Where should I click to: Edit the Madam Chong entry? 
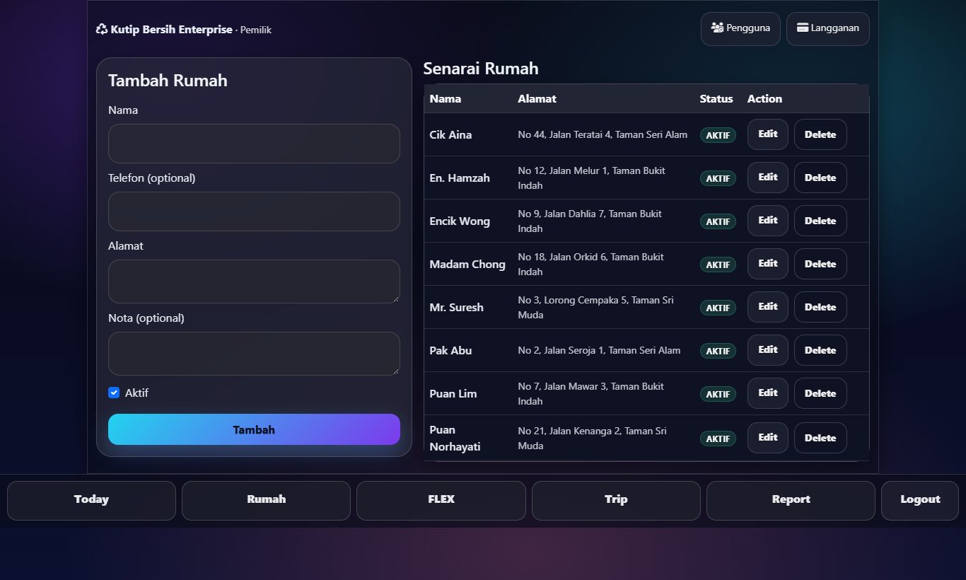(x=767, y=264)
